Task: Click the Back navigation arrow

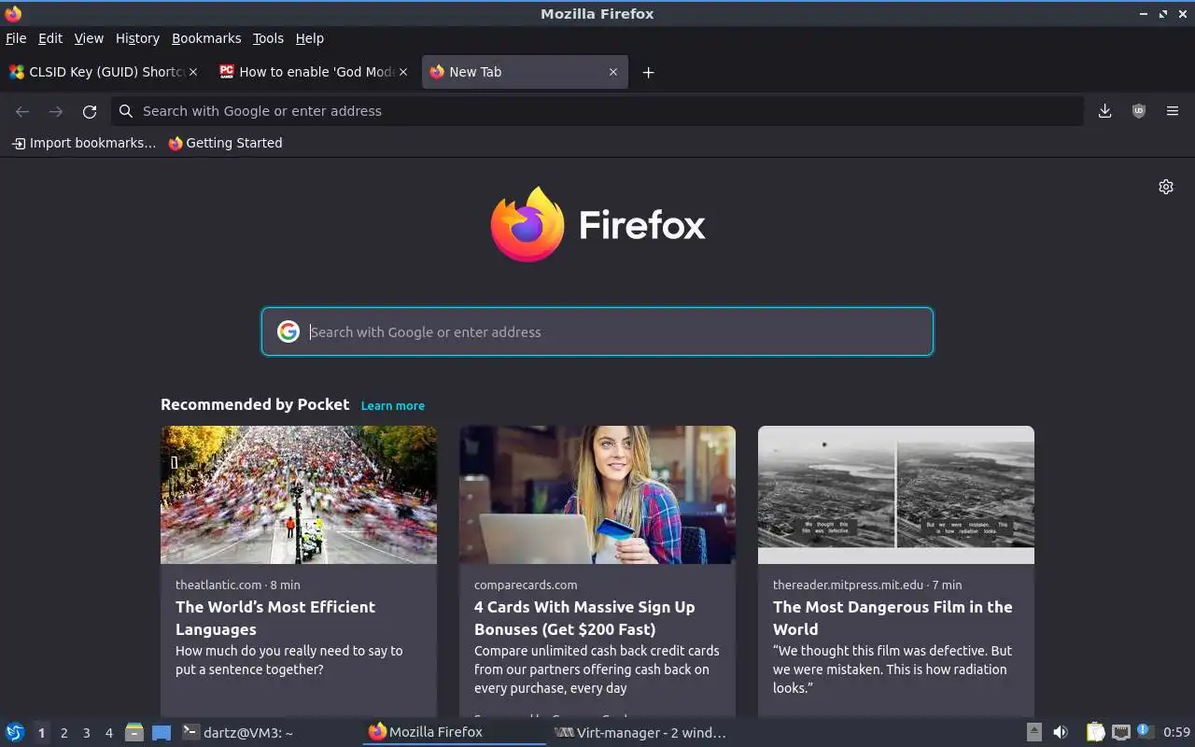Action: pyautogui.click(x=22, y=111)
